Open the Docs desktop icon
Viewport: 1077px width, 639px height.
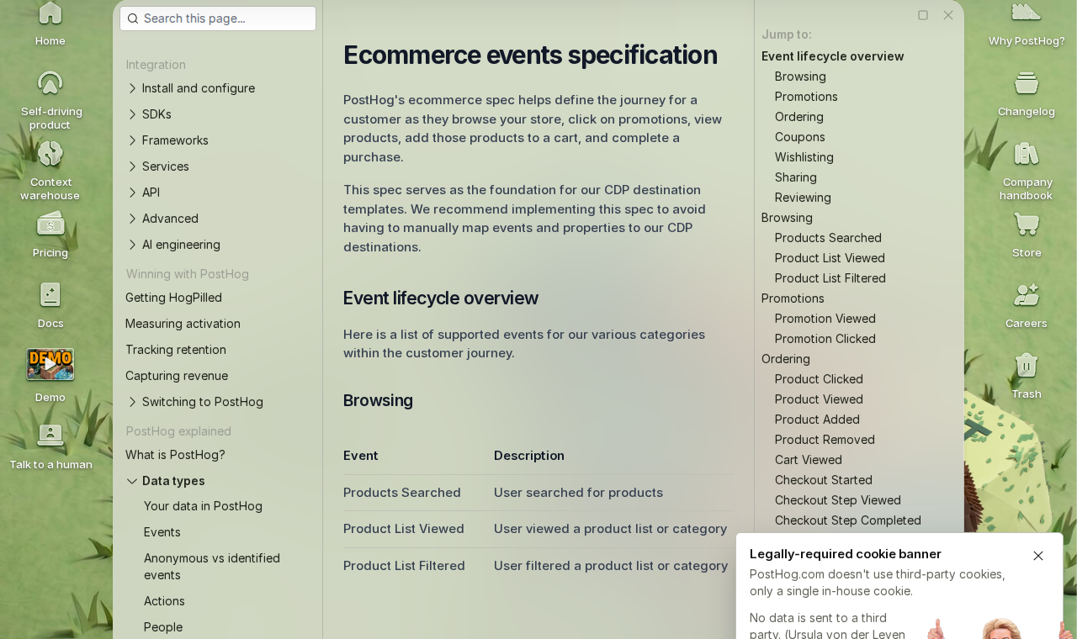(50, 304)
